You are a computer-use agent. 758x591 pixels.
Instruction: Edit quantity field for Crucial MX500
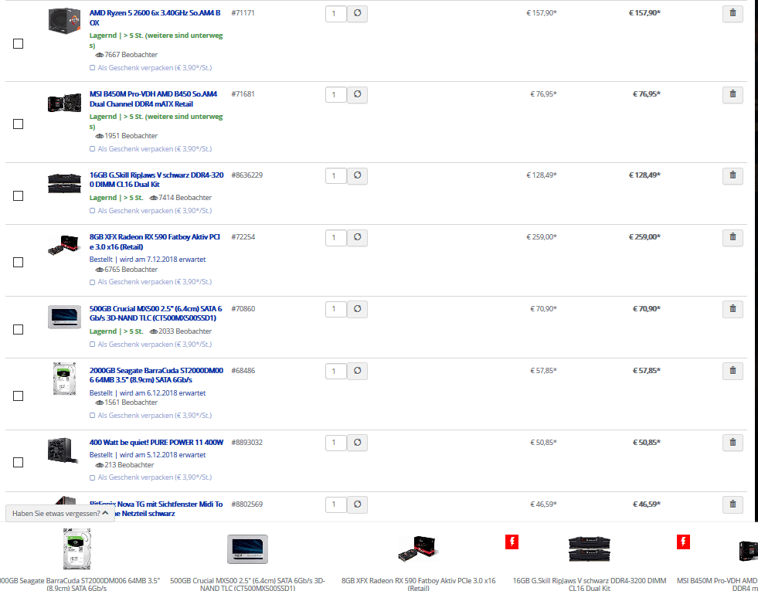pyautogui.click(x=336, y=310)
